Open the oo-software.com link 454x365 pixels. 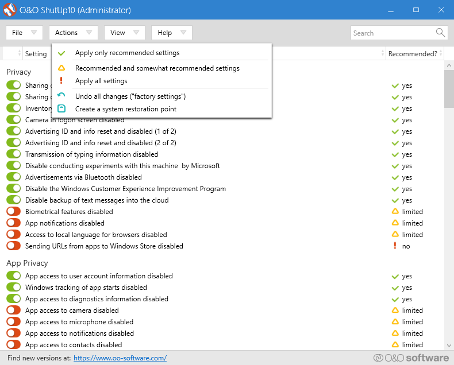pyautogui.click(x=120, y=358)
